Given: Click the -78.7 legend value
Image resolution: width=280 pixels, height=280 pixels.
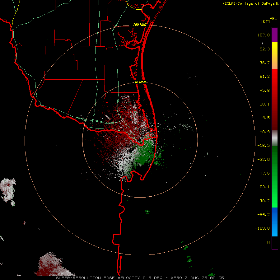Looking at the screenshot, I should (x=264, y=201).
